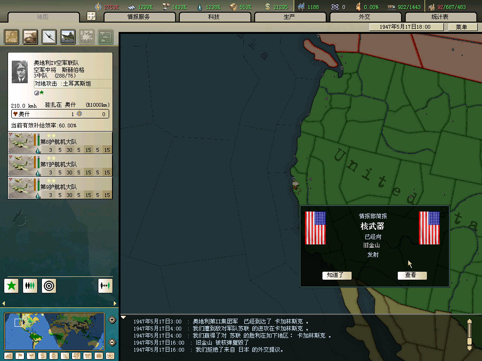Open the active battles explosion icon

coord(87,37)
